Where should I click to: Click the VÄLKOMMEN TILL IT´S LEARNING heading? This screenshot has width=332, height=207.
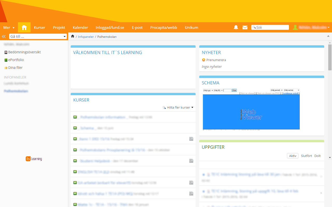point(108,53)
